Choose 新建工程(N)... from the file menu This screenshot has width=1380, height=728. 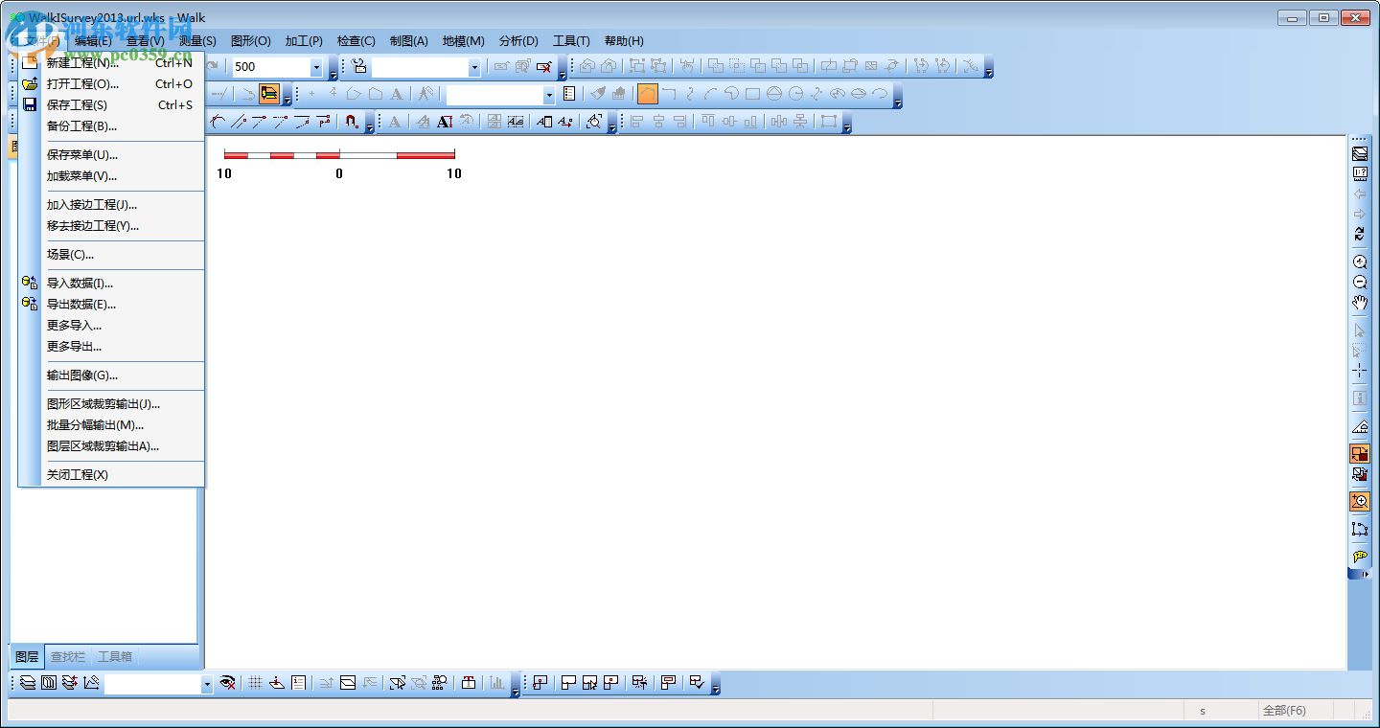tap(111, 63)
